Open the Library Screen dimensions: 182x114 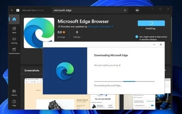[x=14, y=93]
